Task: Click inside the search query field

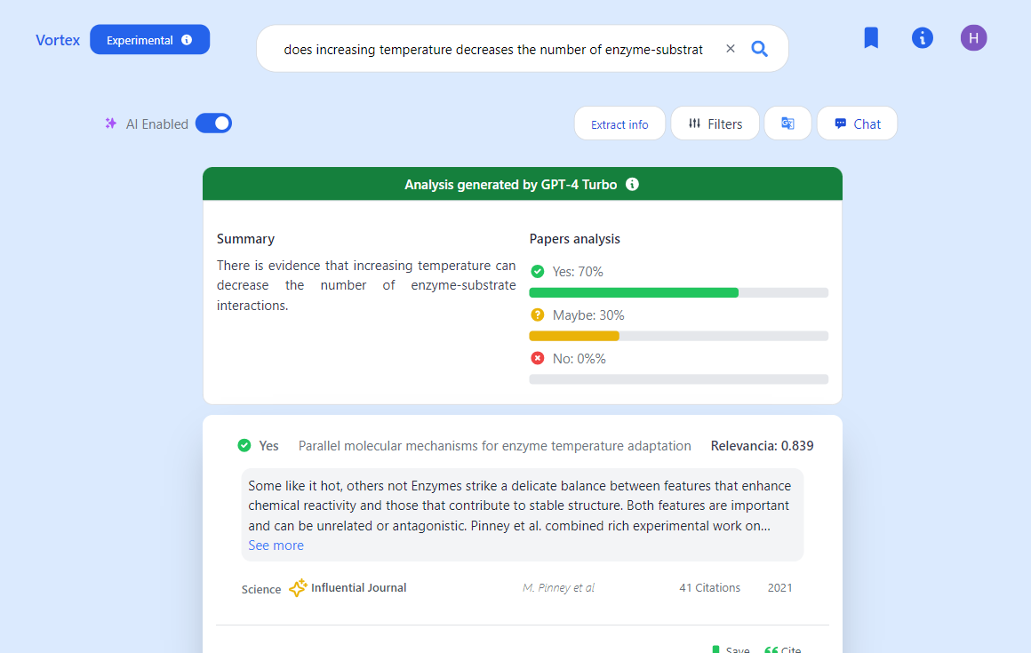Action: click(493, 50)
